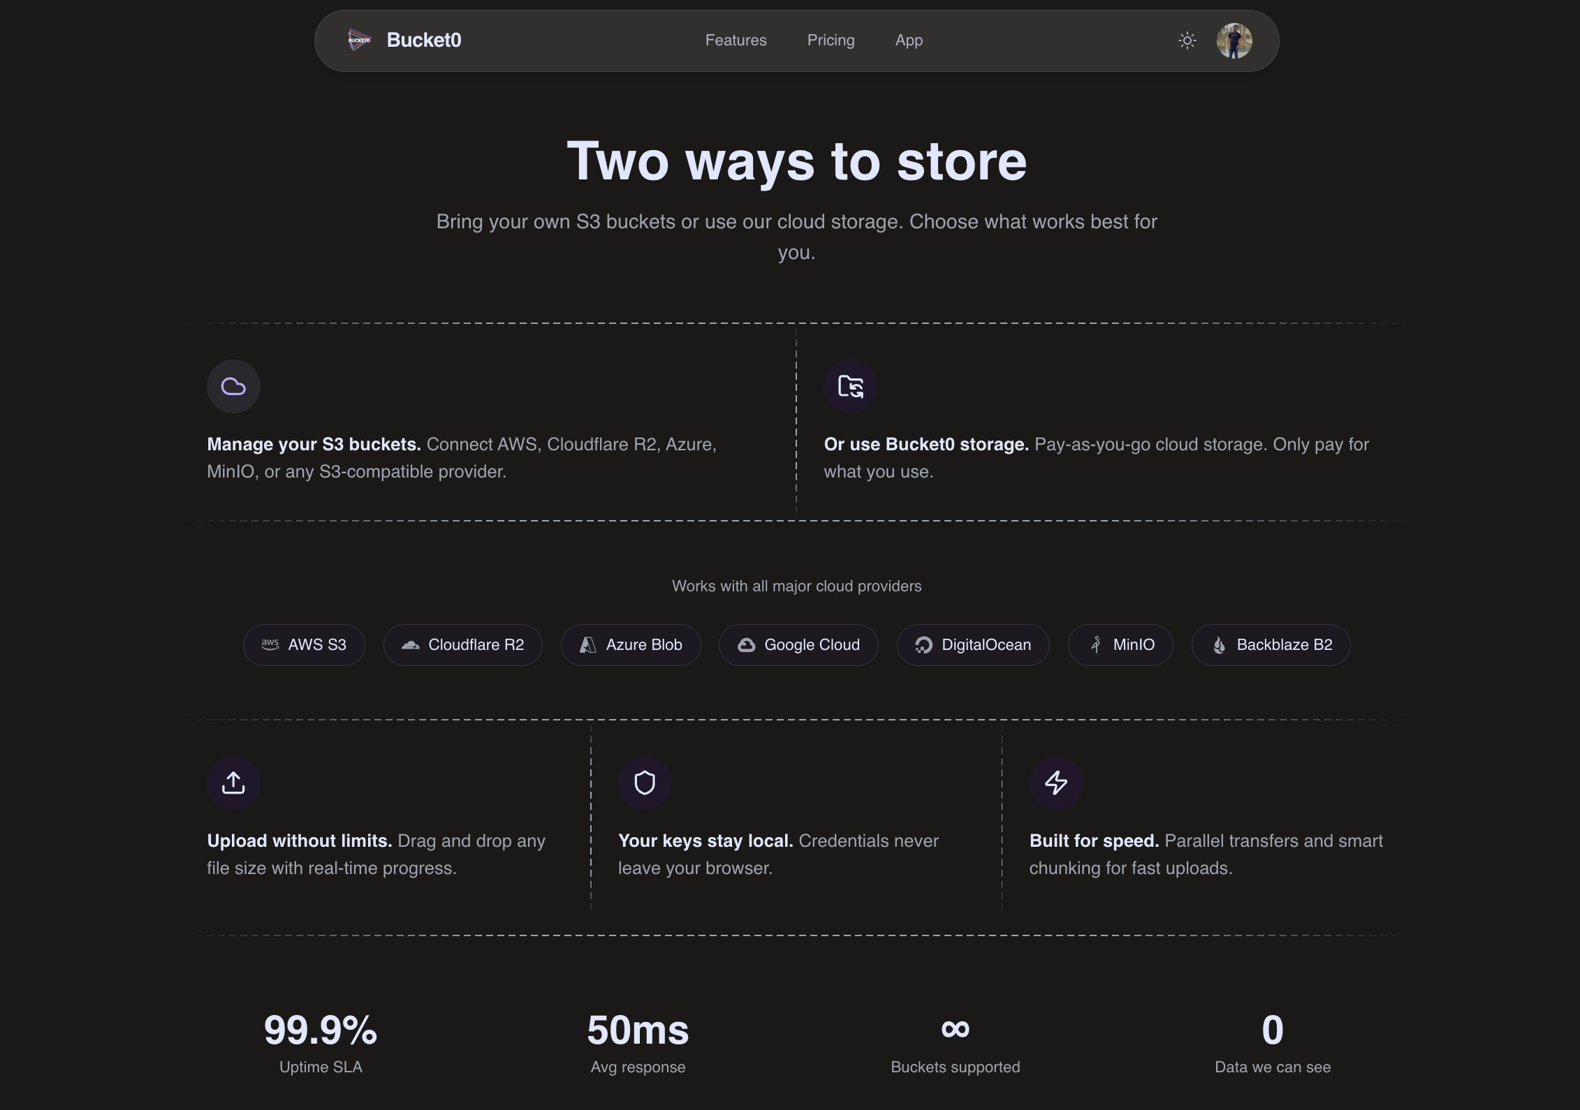Click the Backblaze B2 provider chip
The width and height of the screenshot is (1580, 1110).
[x=1270, y=644]
